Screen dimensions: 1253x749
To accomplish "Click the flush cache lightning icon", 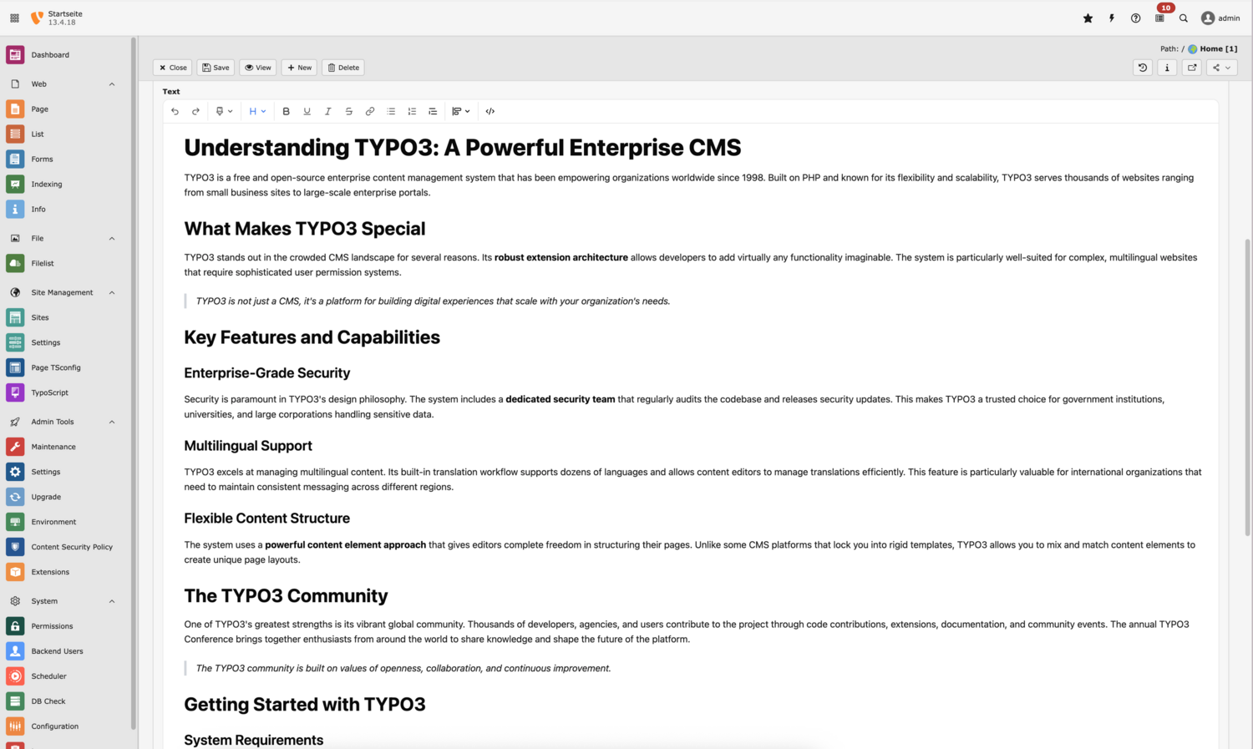I will coord(1112,18).
